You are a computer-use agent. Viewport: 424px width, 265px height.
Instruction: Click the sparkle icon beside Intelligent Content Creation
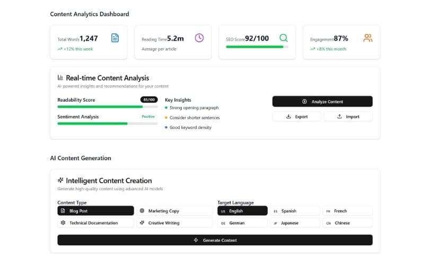click(x=60, y=181)
